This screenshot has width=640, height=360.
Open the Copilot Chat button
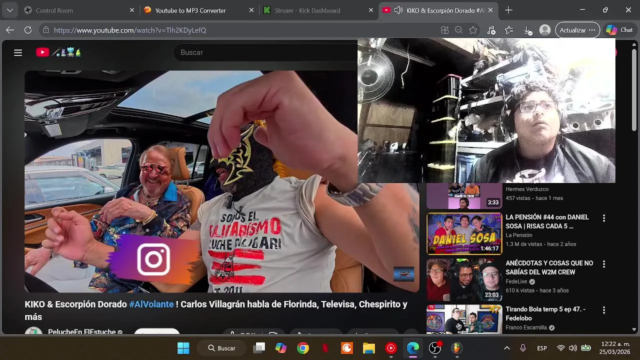[x=620, y=30]
